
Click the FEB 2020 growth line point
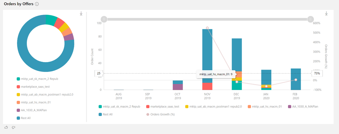click(x=296, y=80)
